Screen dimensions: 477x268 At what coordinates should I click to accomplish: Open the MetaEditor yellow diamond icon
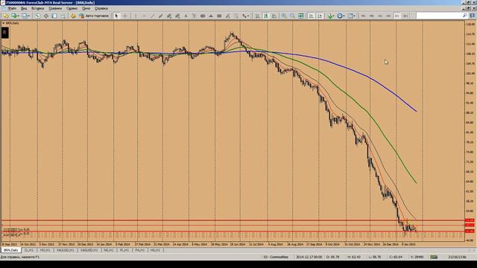click(x=73, y=16)
